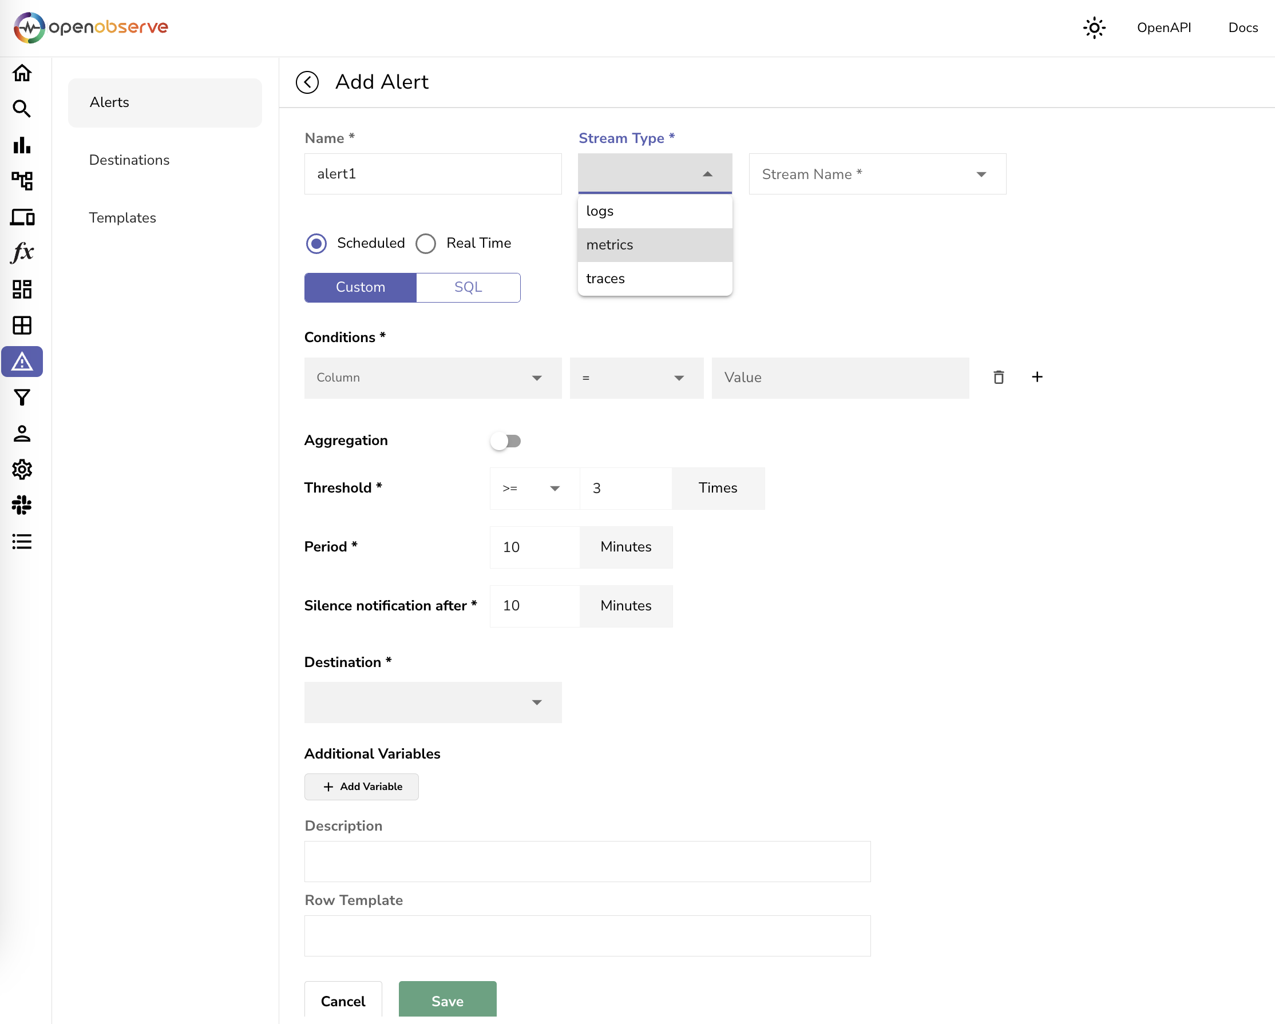
Task: Open the Functions fx sidebar icon
Action: 22,252
